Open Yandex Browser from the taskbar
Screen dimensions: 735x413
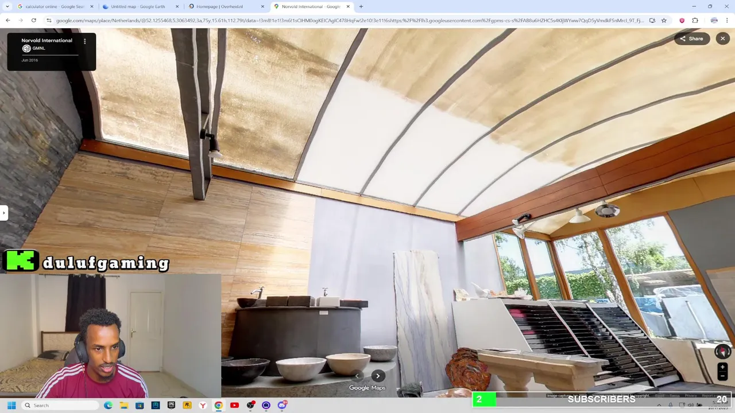click(203, 405)
